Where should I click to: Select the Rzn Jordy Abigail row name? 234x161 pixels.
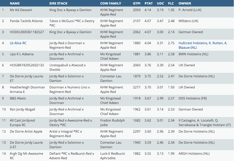(x=22, y=110)
